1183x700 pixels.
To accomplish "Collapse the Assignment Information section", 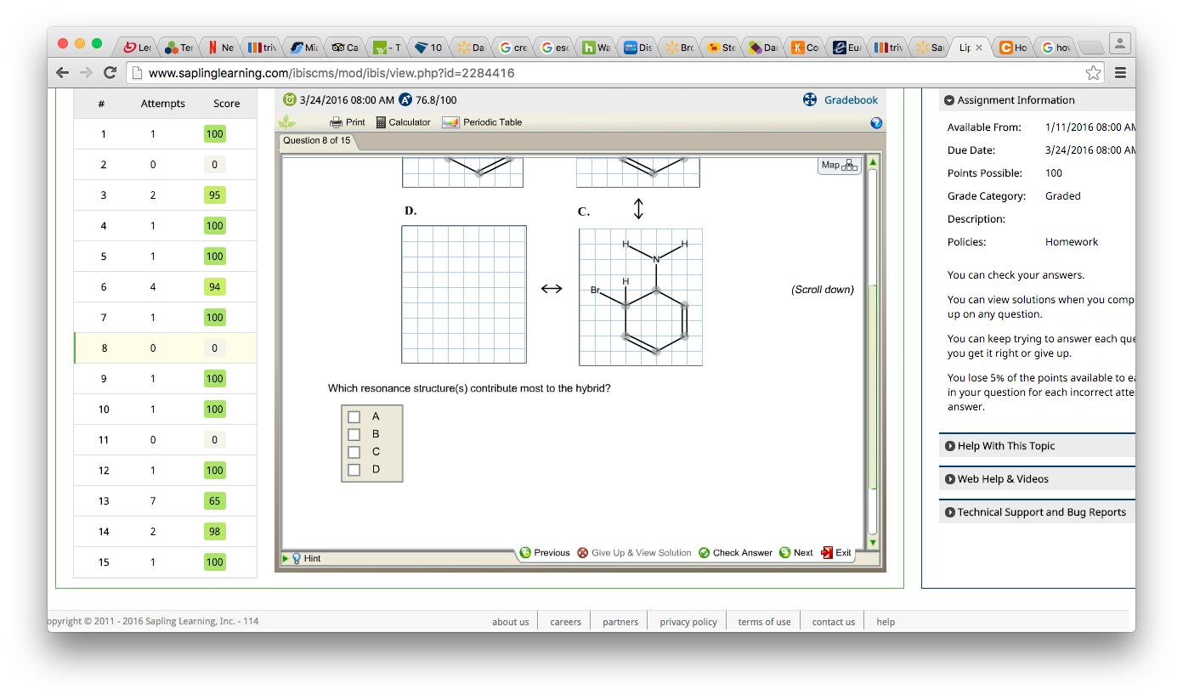I will [x=949, y=100].
